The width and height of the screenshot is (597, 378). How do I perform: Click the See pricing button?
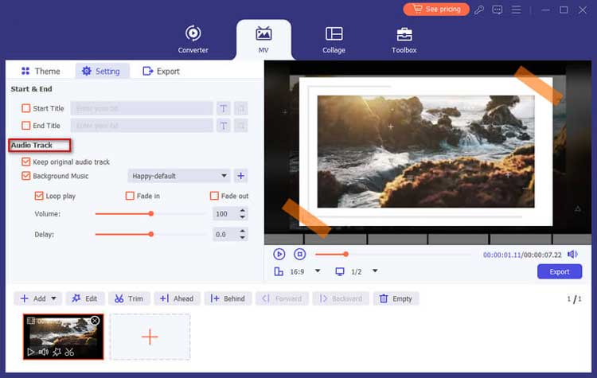click(436, 9)
